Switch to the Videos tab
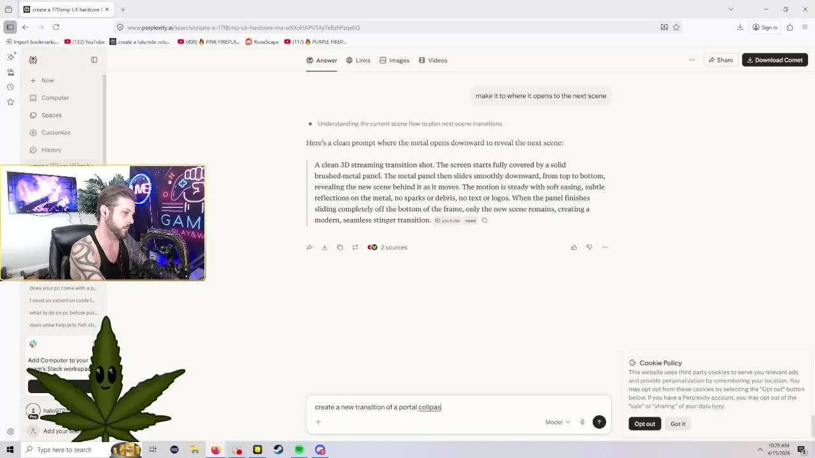The image size is (815, 458). 432,60
